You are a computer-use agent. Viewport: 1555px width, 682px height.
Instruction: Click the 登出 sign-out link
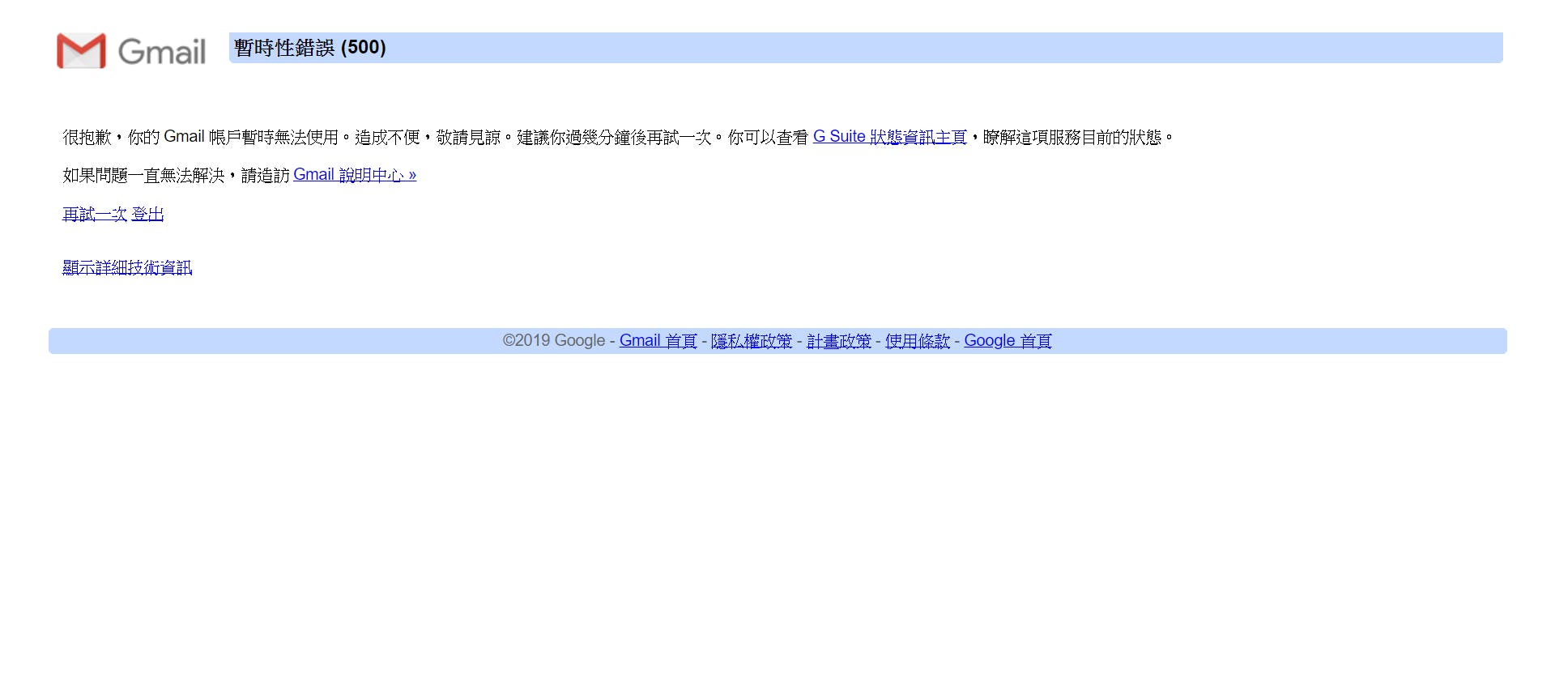point(147,214)
